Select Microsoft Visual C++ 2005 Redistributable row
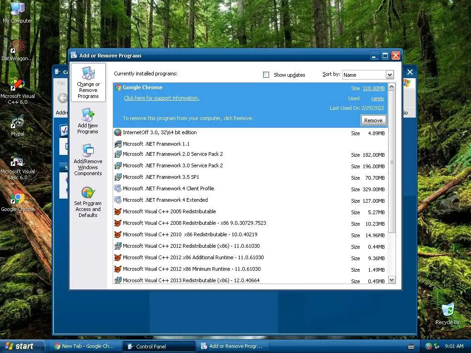This screenshot has width=471, height=353. (x=251, y=212)
